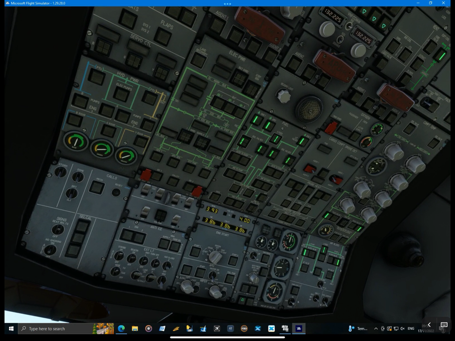This screenshot has height=341, width=455.
Task: Open Microsoft Edge from the taskbar
Action: click(121, 328)
